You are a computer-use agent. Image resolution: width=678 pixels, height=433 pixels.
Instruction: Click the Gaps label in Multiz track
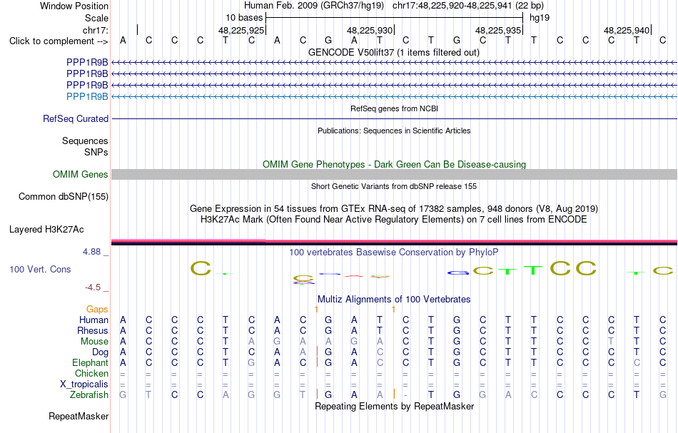(x=97, y=309)
